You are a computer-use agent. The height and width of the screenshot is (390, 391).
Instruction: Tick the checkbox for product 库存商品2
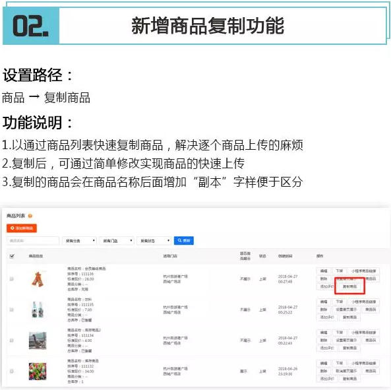click(11, 340)
